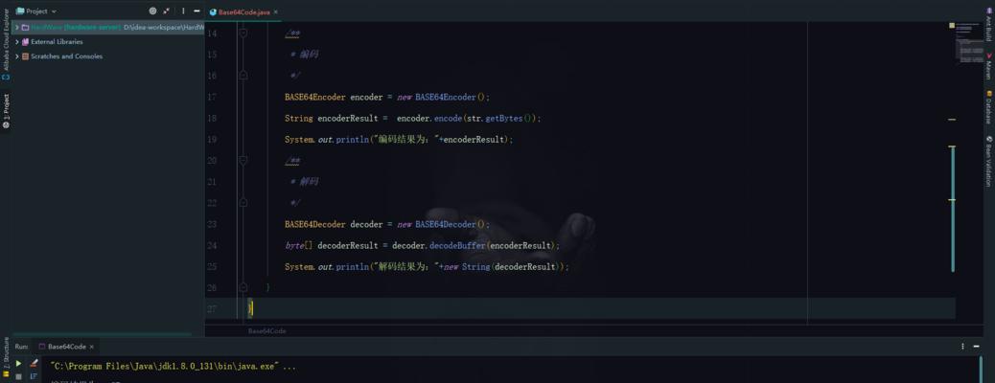Click the locate/select opened file target icon
The image size is (995, 383).
tap(152, 11)
